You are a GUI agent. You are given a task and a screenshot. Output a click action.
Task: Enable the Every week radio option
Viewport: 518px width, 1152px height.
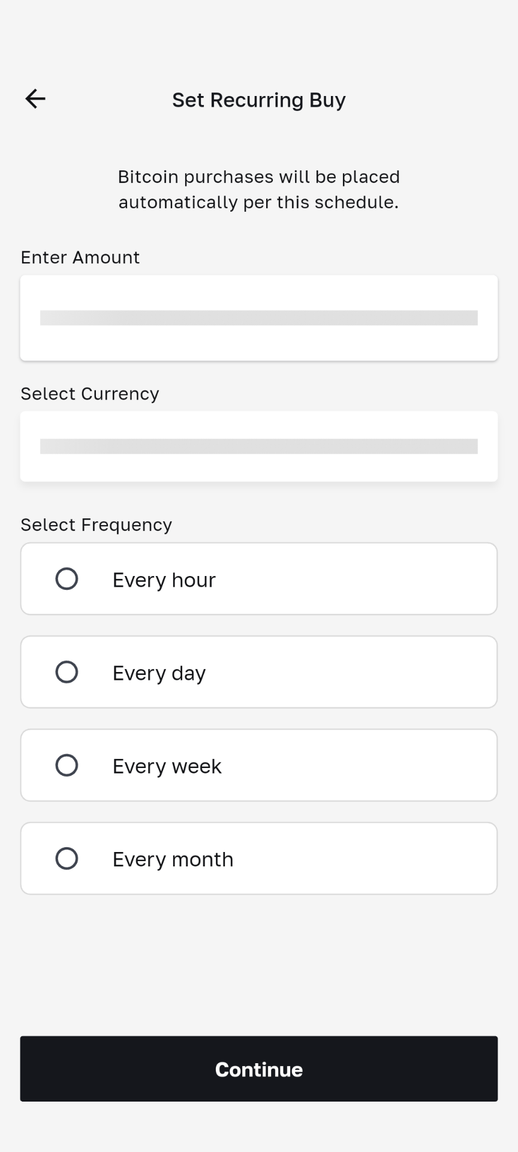click(x=67, y=765)
